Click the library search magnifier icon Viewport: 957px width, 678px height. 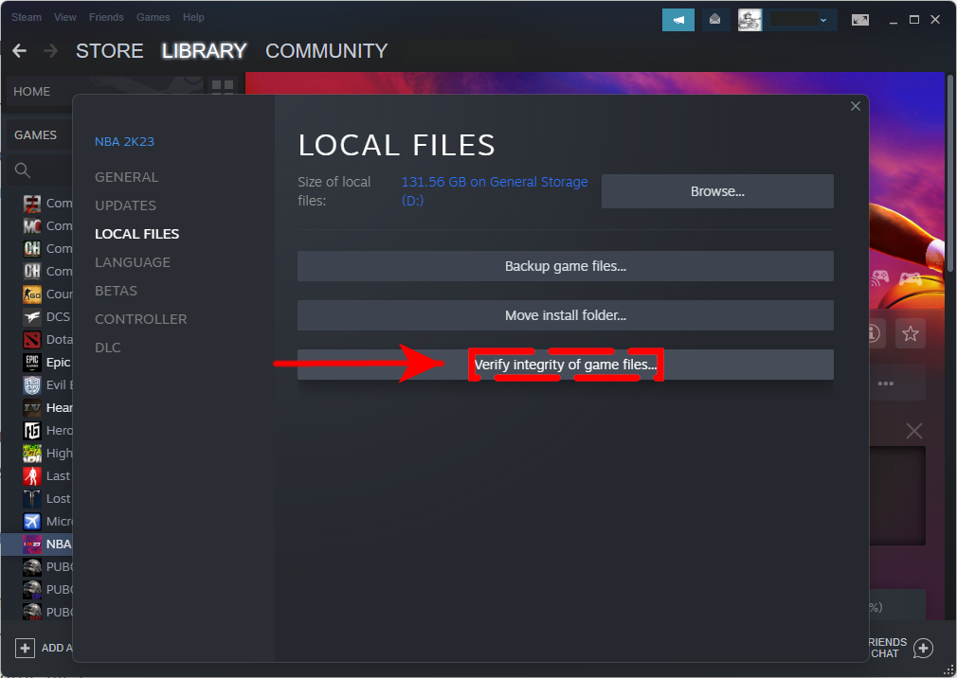(23, 170)
